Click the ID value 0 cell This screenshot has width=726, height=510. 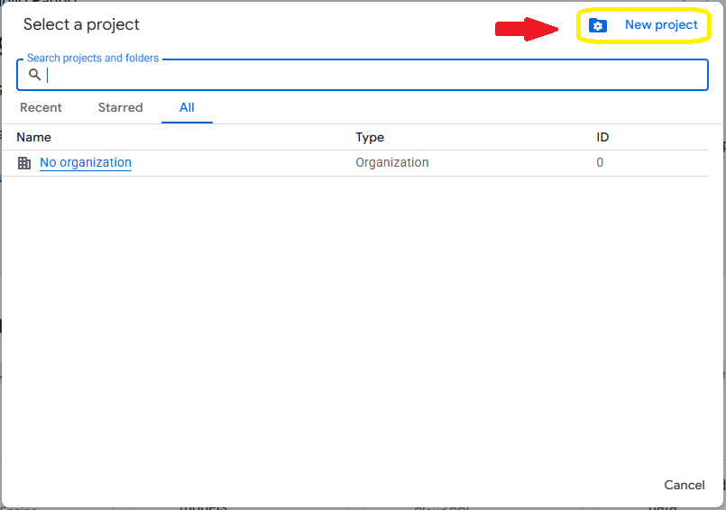pos(600,162)
